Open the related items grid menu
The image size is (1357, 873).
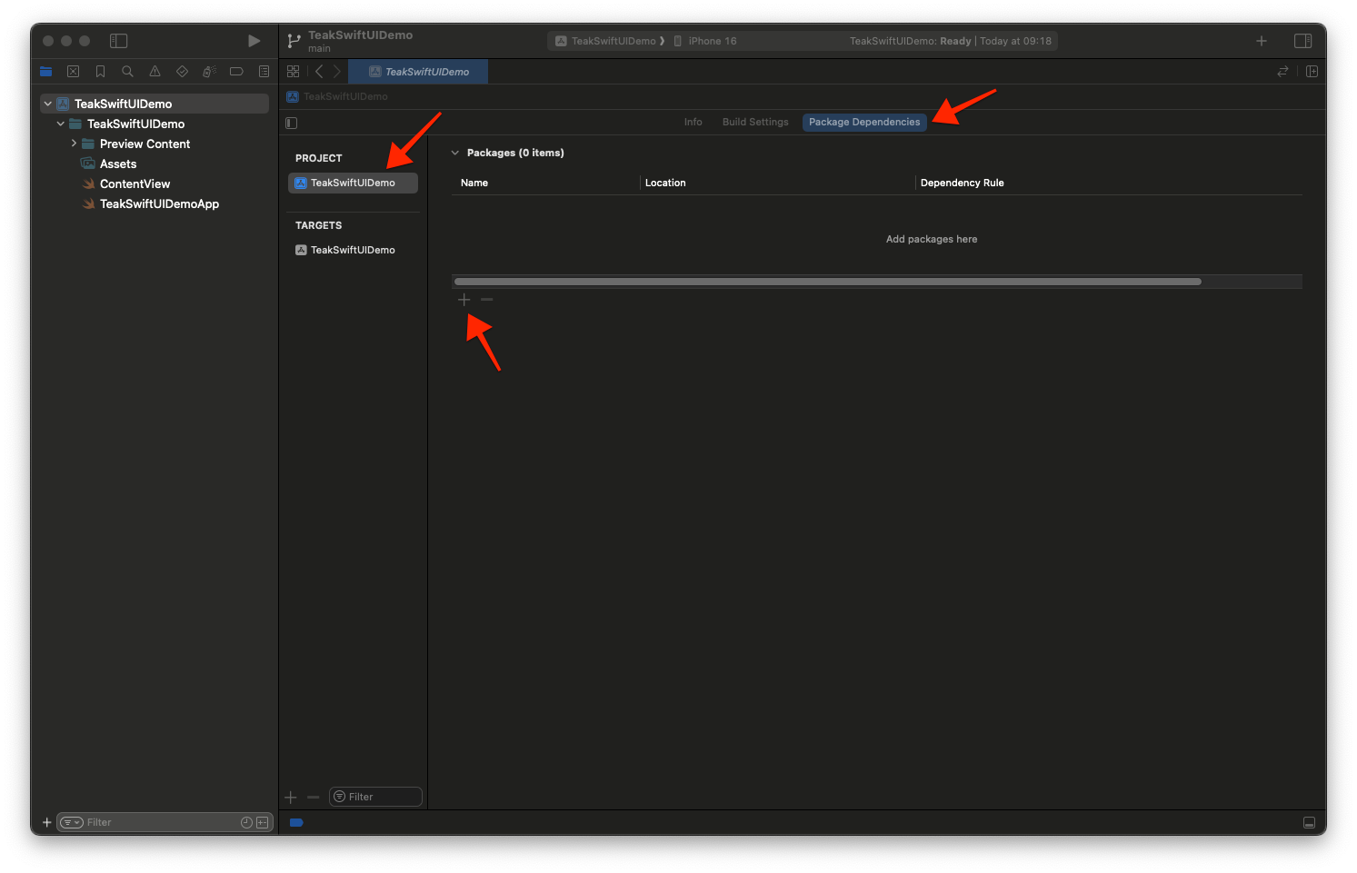[x=293, y=71]
